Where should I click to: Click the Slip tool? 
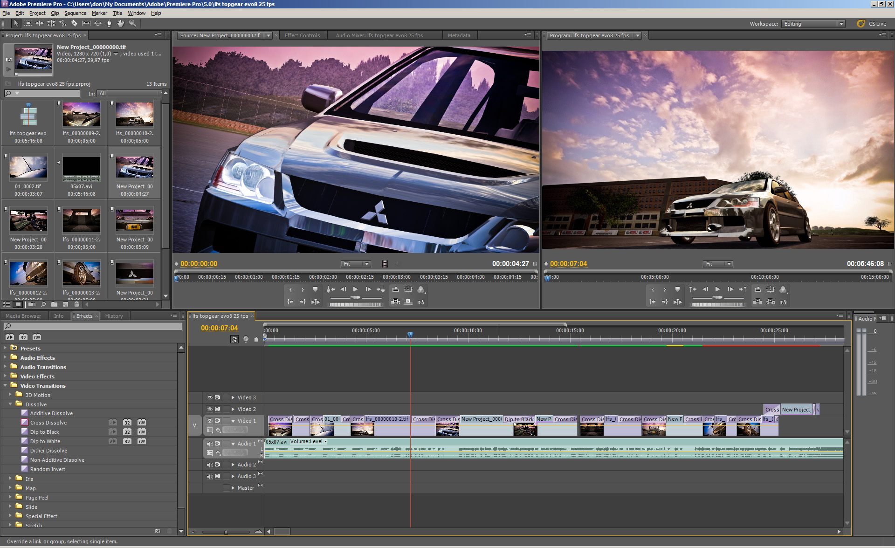[86, 23]
